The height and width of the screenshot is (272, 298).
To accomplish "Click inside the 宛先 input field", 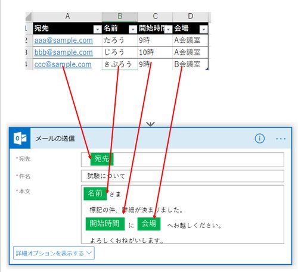I will pos(182,160).
